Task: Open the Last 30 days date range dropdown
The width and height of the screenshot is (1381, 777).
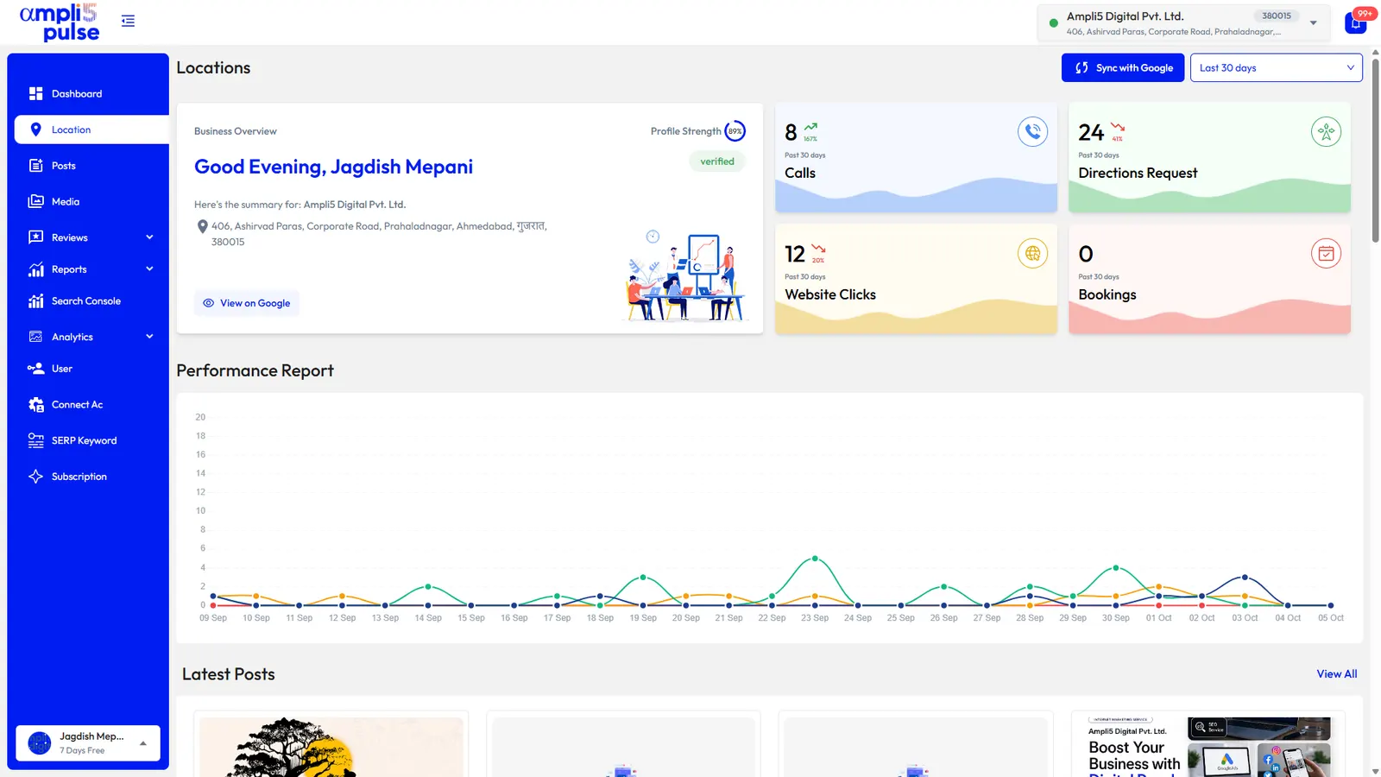Action: [1276, 67]
